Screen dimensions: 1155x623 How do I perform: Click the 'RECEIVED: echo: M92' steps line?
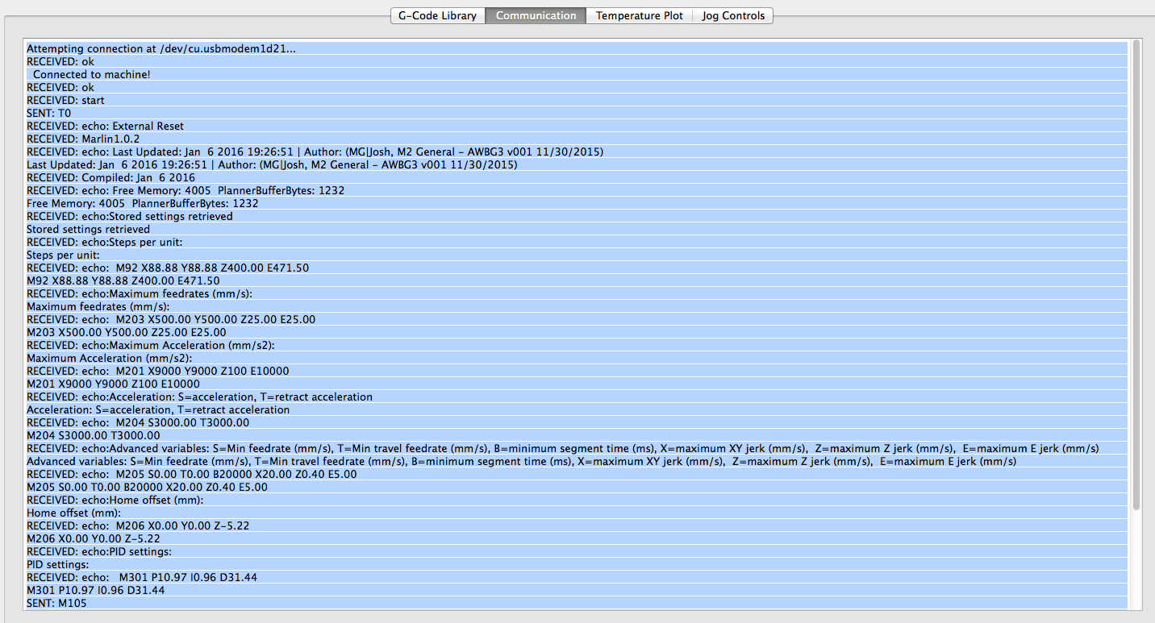tap(168, 268)
